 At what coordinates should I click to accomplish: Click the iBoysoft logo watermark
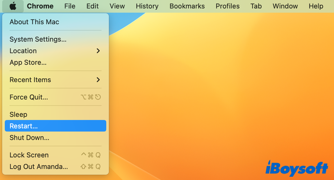[296, 168]
